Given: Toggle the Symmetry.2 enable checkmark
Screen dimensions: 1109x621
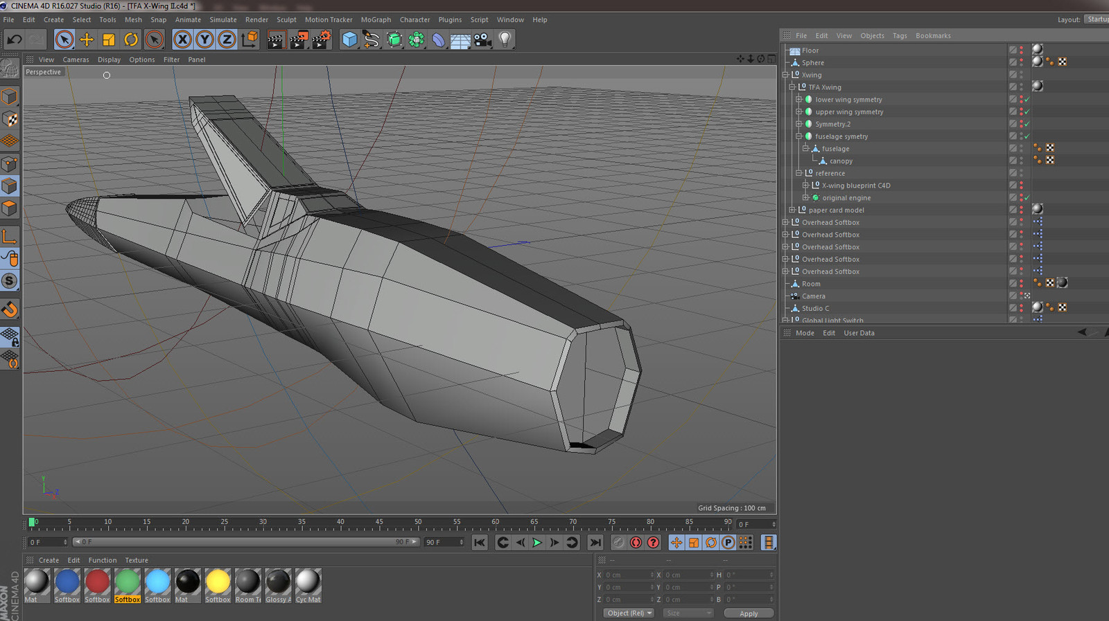Looking at the screenshot, I should pos(1027,124).
